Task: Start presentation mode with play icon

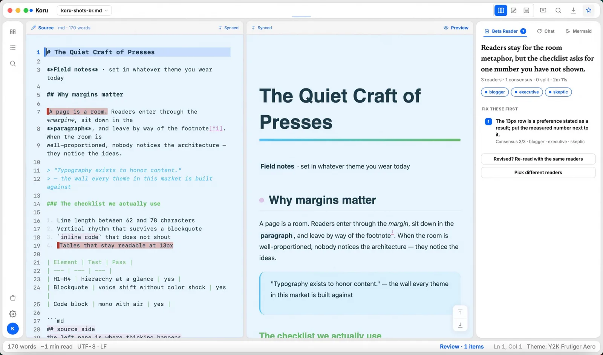Action: pyautogui.click(x=543, y=11)
